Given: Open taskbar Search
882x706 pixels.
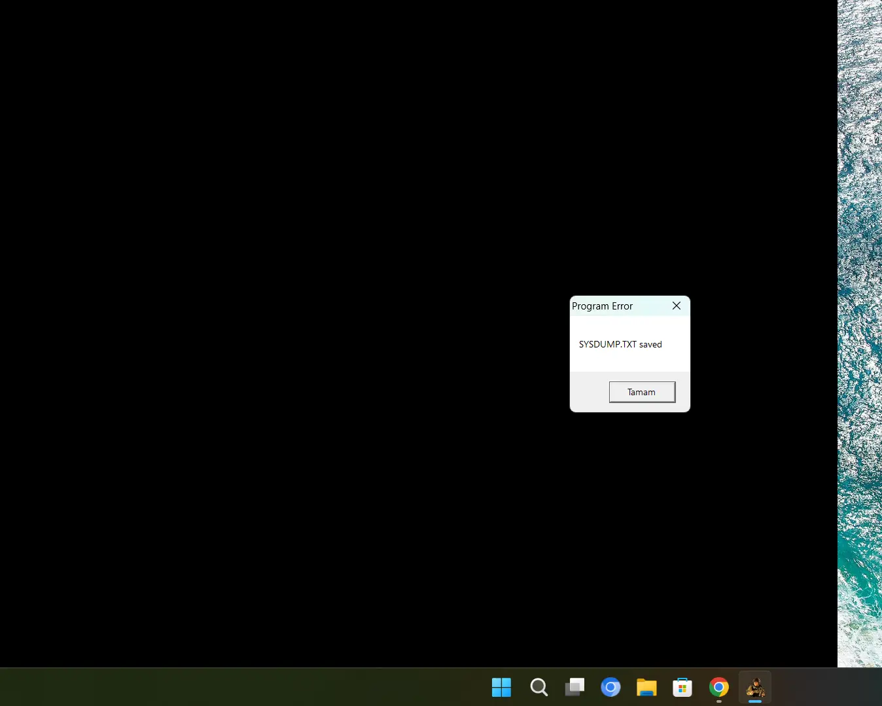Looking at the screenshot, I should coord(538,687).
